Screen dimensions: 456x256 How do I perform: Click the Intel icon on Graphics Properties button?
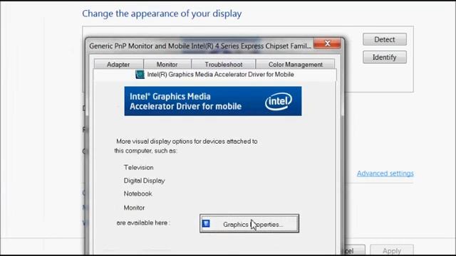coord(206,223)
